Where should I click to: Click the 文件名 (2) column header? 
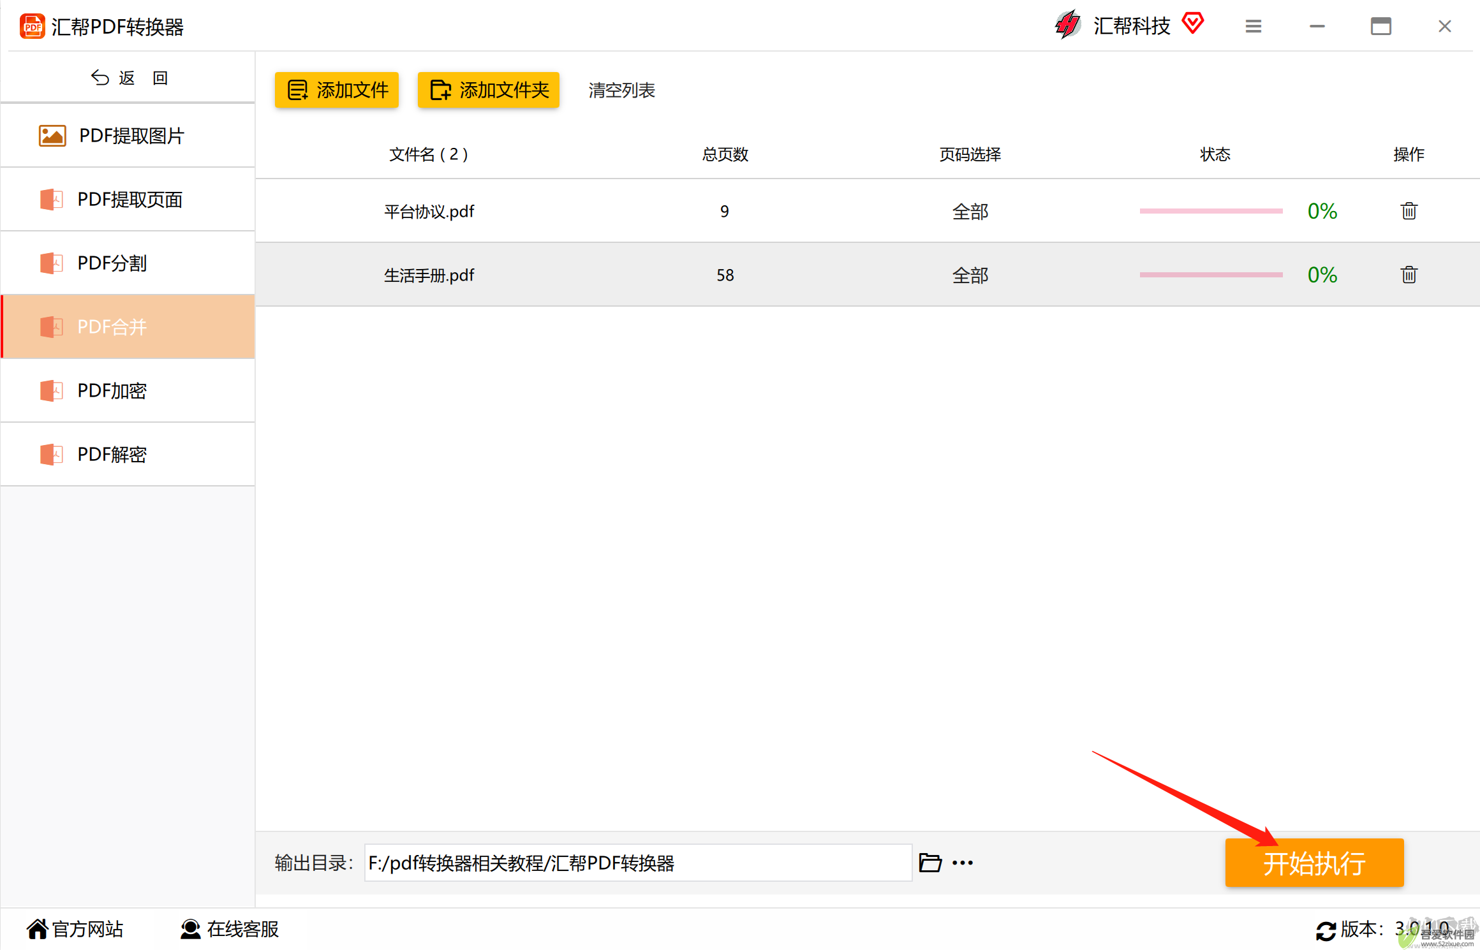(x=429, y=154)
